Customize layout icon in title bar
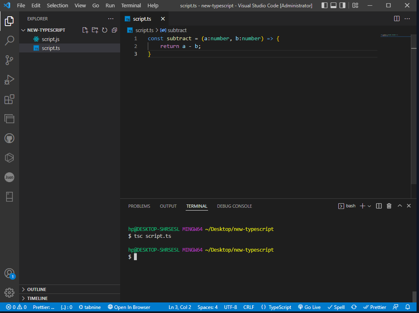Screen dimensions: 419x313 (x=355, y=5)
